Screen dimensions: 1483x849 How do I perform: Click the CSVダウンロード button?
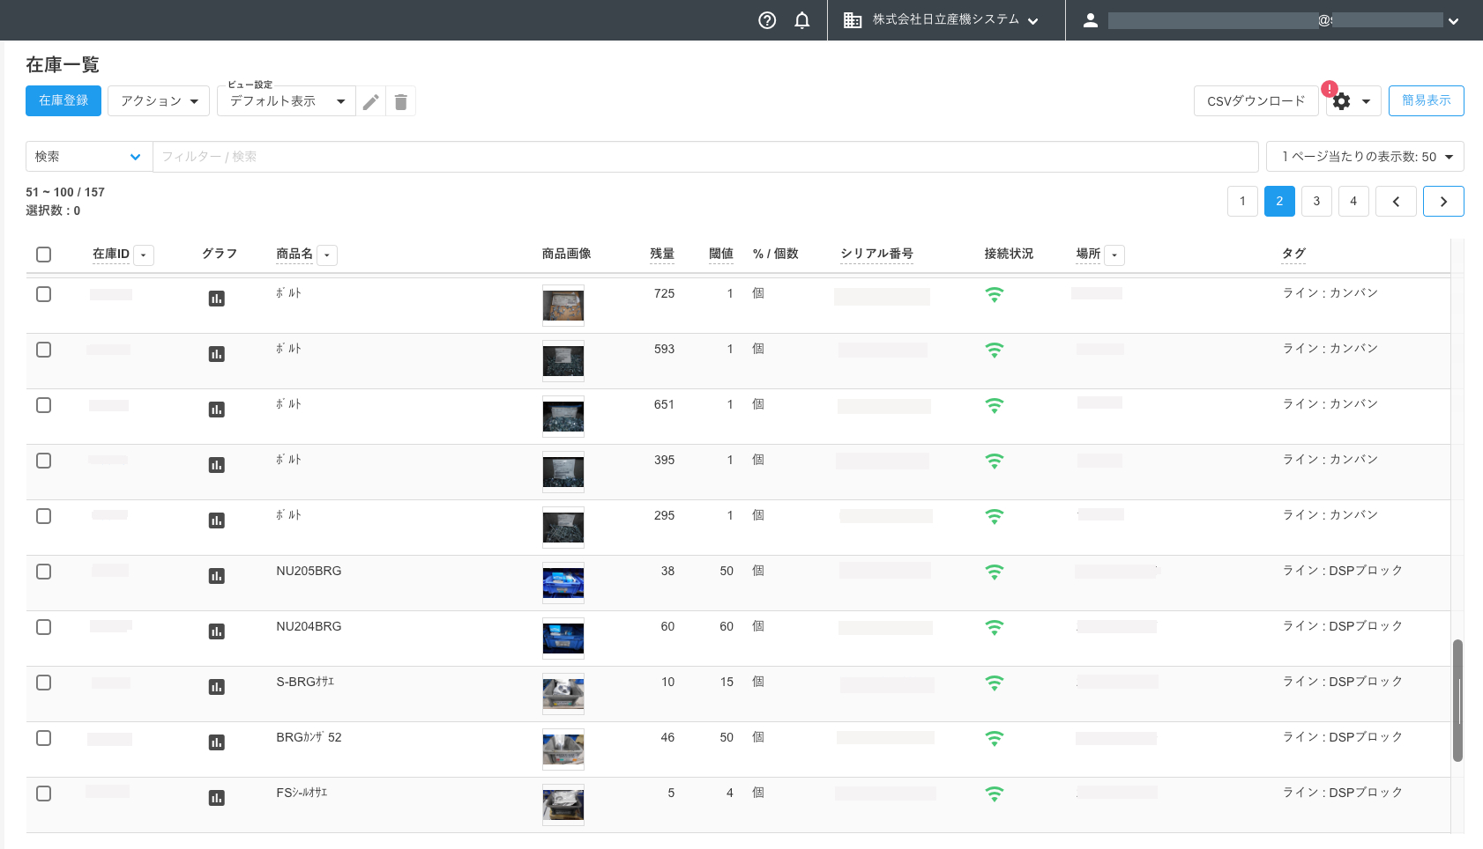click(1256, 100)
